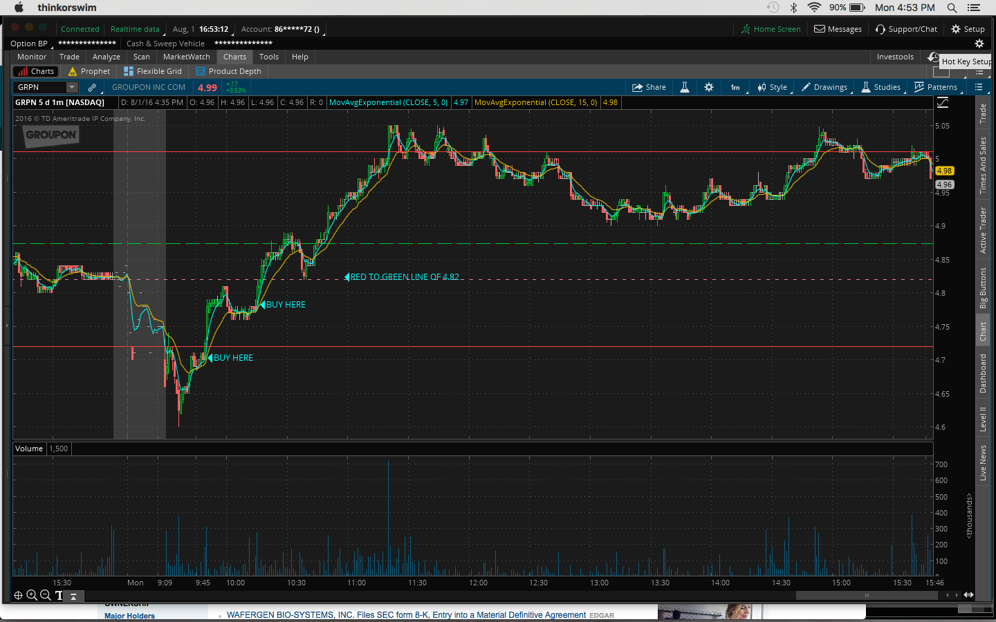Click the gear icon below Setup

979,44
